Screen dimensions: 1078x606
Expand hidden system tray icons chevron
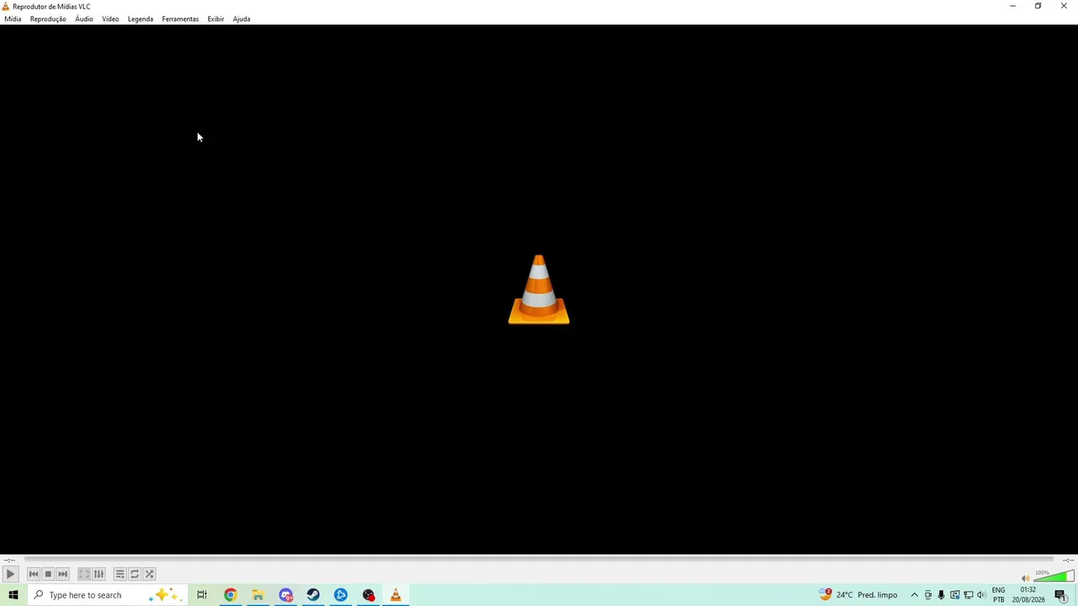point(914,595)
